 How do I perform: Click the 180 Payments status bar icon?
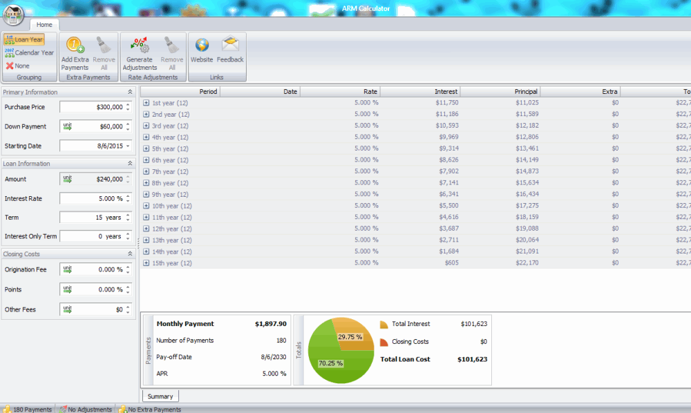(x=7, y=409)
